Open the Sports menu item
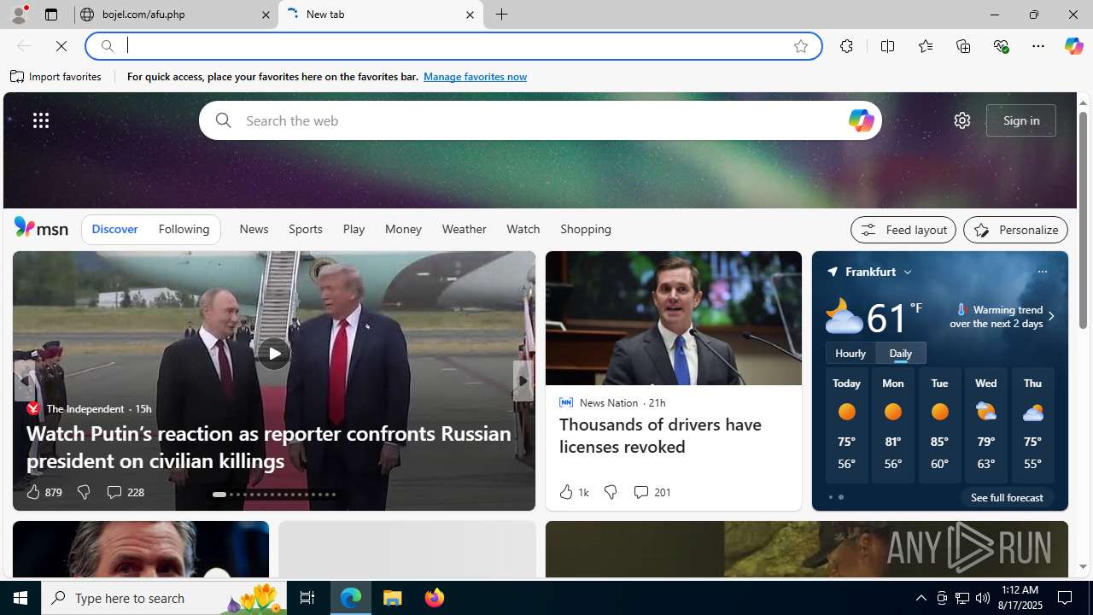1093x615 pixels. point(306,230)
